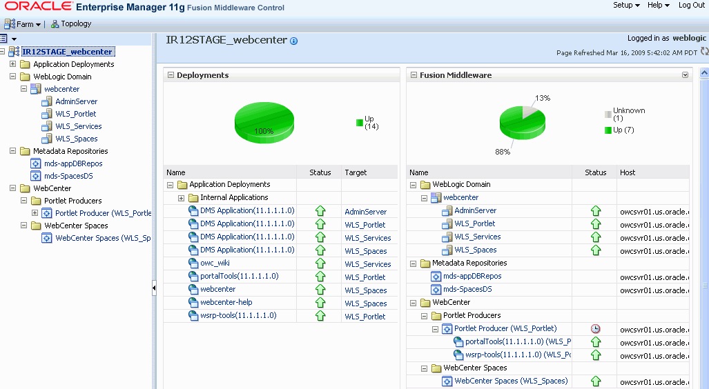Open DMS Application targeting AdminServer

tap(247, 210)
